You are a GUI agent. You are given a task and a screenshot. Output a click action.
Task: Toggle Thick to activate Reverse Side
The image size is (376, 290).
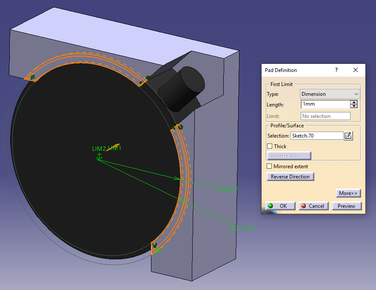click(x=270, y=146)
